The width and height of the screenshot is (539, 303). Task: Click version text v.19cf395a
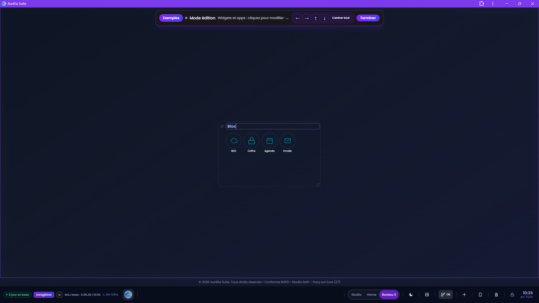click(x=110, y=295)
